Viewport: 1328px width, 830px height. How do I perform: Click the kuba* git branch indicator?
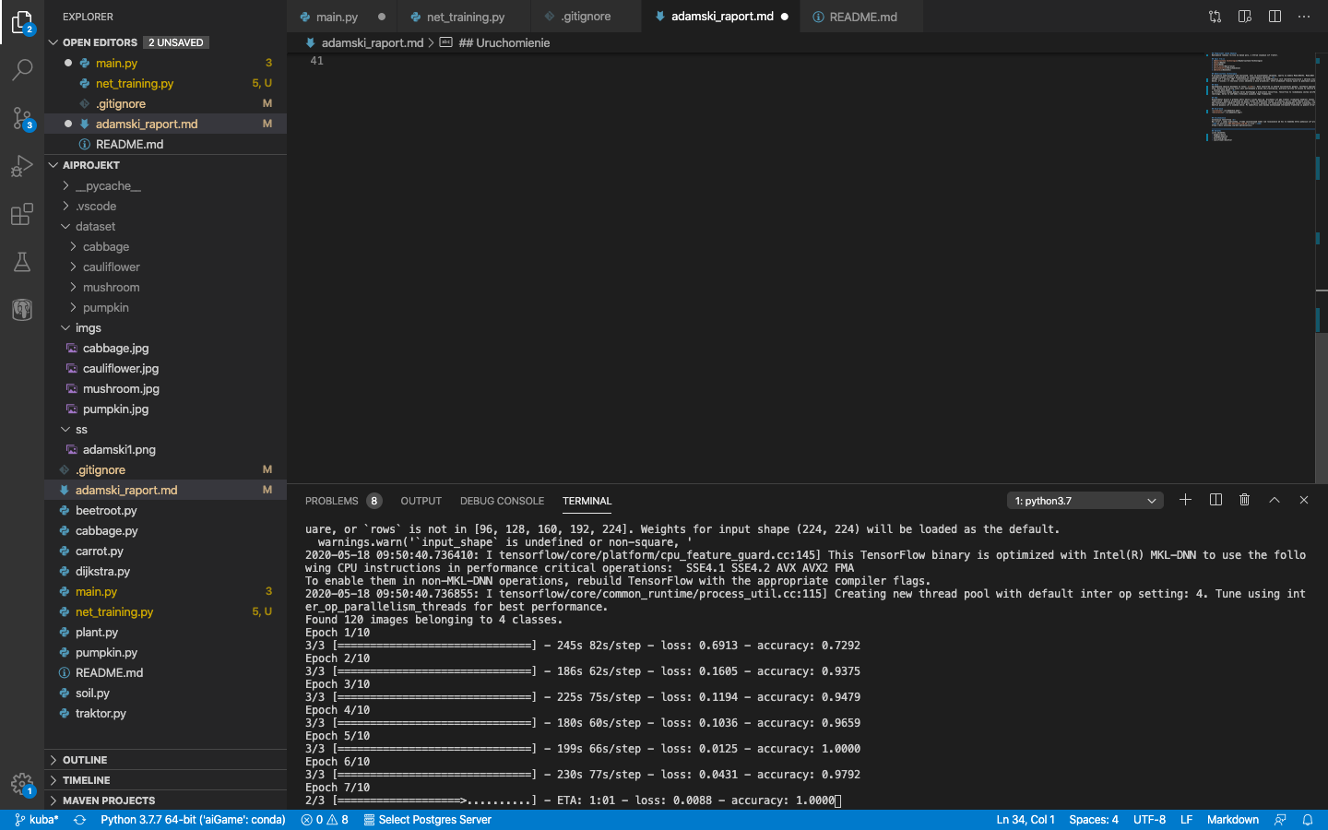click(x=37, y=820)
